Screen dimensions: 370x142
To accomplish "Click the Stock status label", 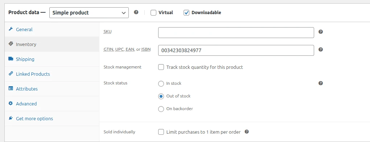I will 115,83.
